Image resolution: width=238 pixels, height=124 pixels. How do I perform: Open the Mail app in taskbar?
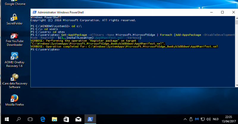click(78, 119)
